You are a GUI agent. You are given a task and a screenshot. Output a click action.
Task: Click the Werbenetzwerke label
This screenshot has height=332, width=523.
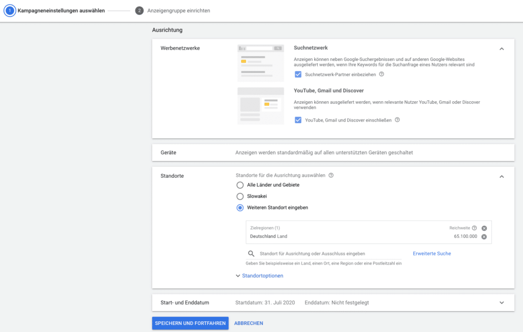pyautogui.click(x=180, y=48)
